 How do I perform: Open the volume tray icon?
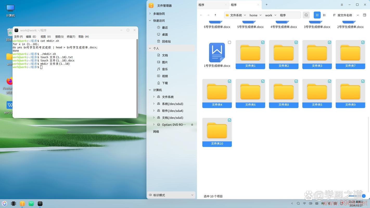click(x=310, y=203)
